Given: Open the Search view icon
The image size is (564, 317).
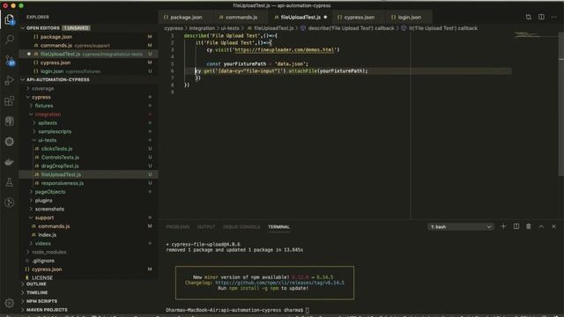Looking at the screenshot, I should (10, 39).
